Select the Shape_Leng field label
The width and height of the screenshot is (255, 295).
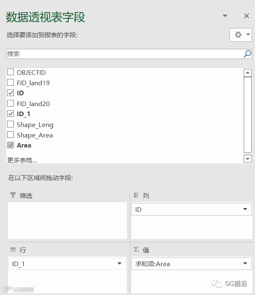point(35,125)
